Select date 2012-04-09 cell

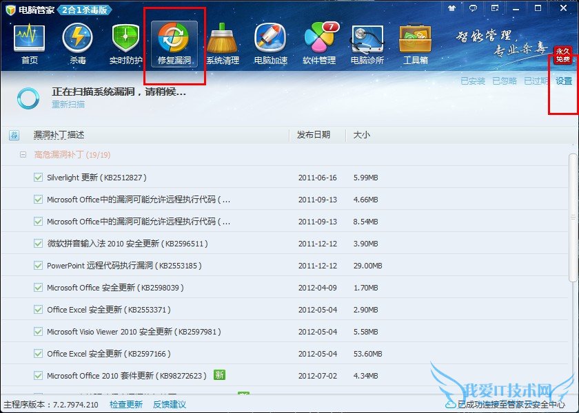click(318, 288)
